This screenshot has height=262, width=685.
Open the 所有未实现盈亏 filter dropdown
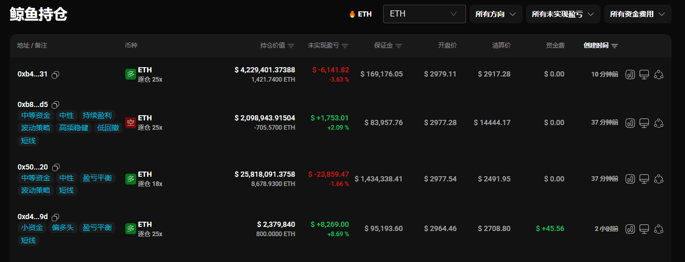click(563, 14)
